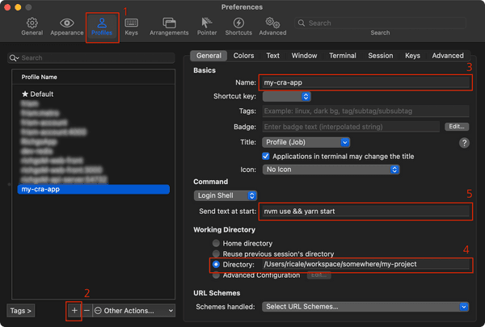Click the Badge text input field

click(x=351, y=127)
